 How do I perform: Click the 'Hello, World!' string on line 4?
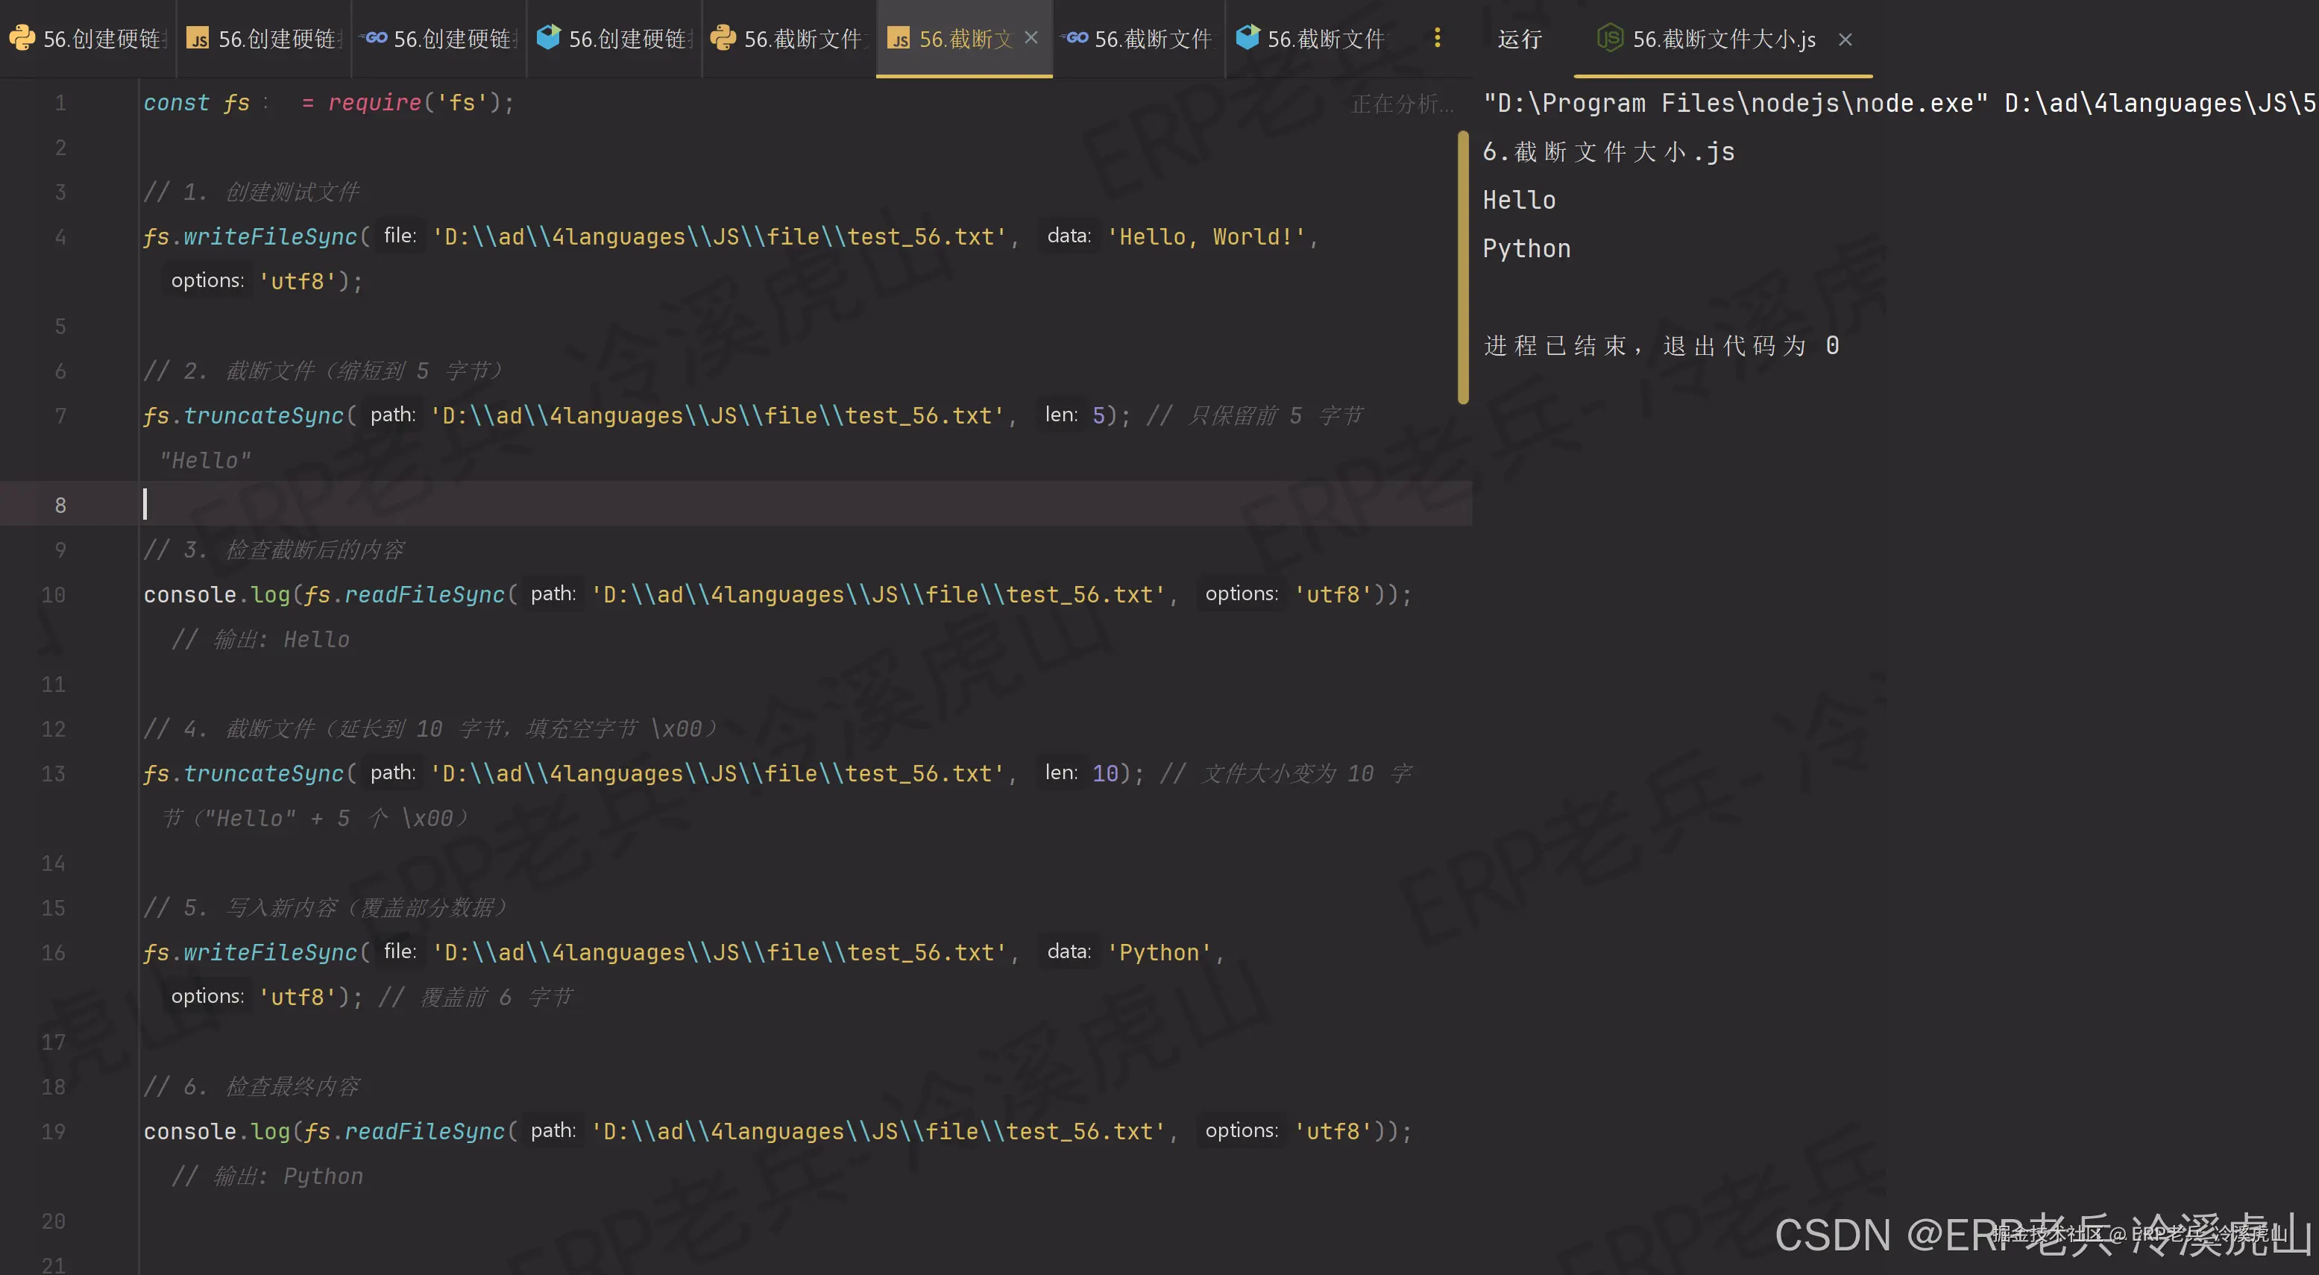coord(1206,237)
